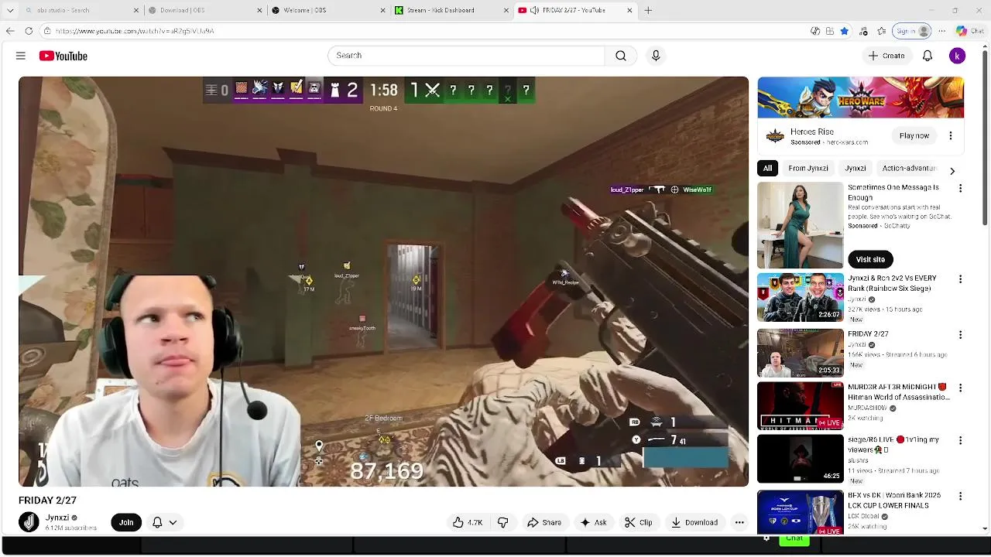Open FRIDAY 2/27 sidebar video thumbnail
This screenshot has width=991, height=557.
(800, 353)
